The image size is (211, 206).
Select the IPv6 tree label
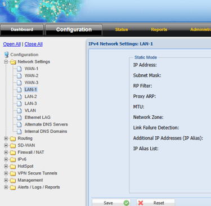(x=22, y=159)
